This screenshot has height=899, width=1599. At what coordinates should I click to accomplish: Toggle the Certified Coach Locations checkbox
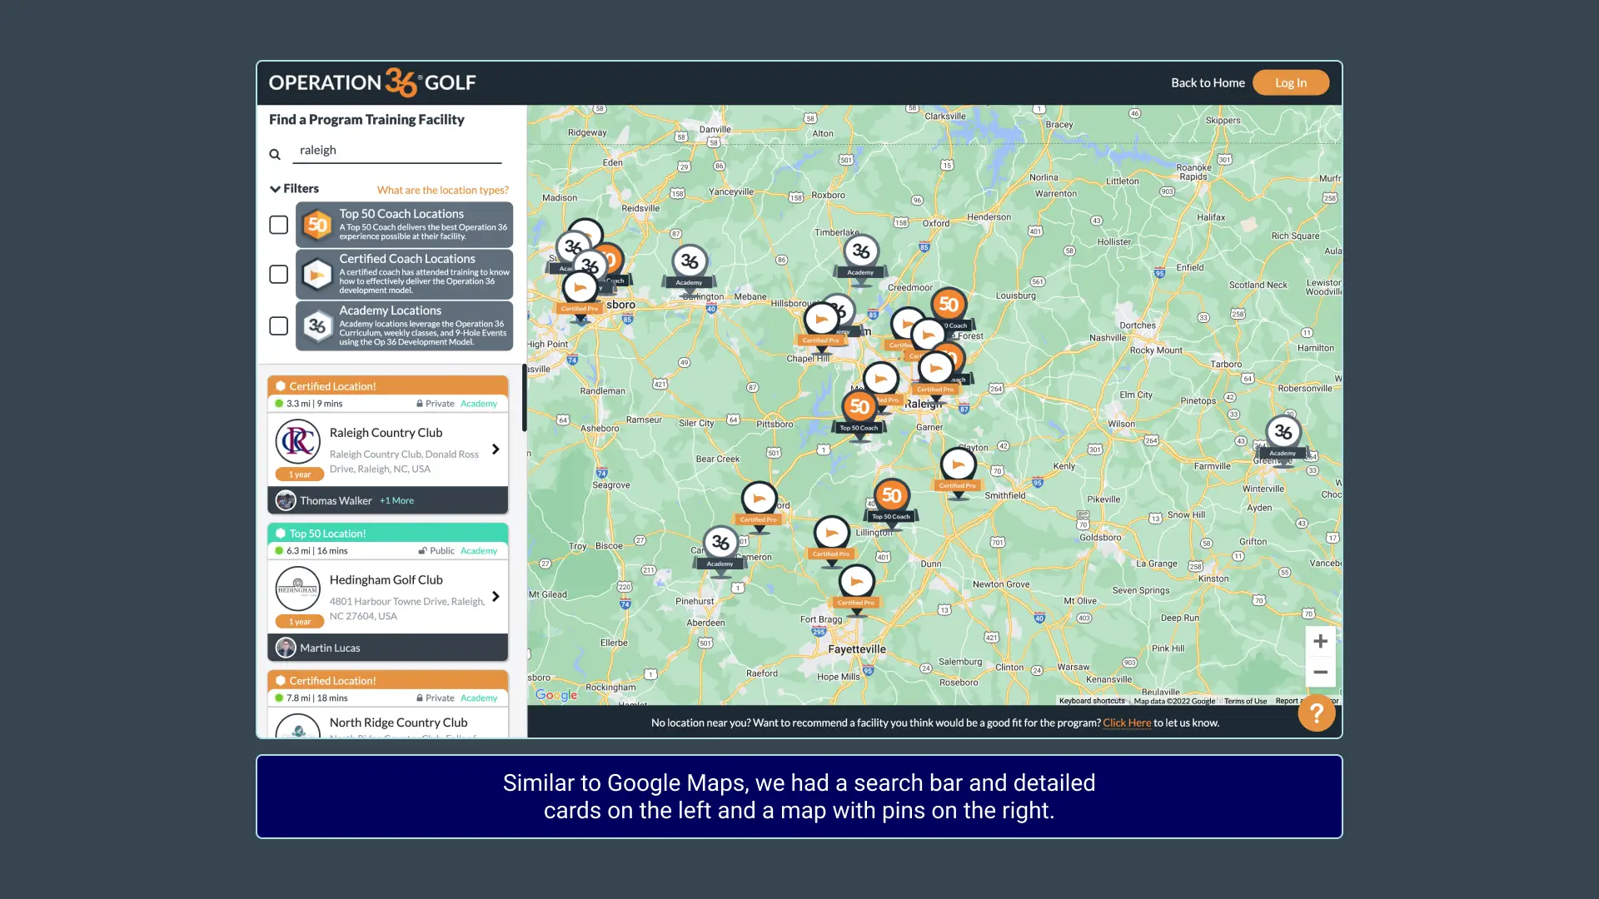click(x=279, y=273)
